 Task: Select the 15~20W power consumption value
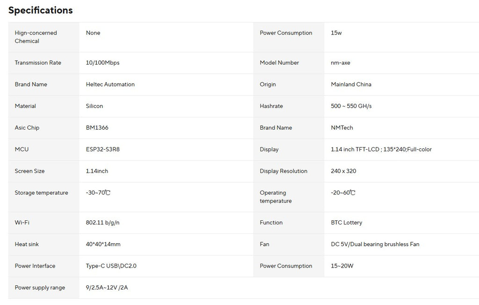pyautogui.click(x=342, y=266)
